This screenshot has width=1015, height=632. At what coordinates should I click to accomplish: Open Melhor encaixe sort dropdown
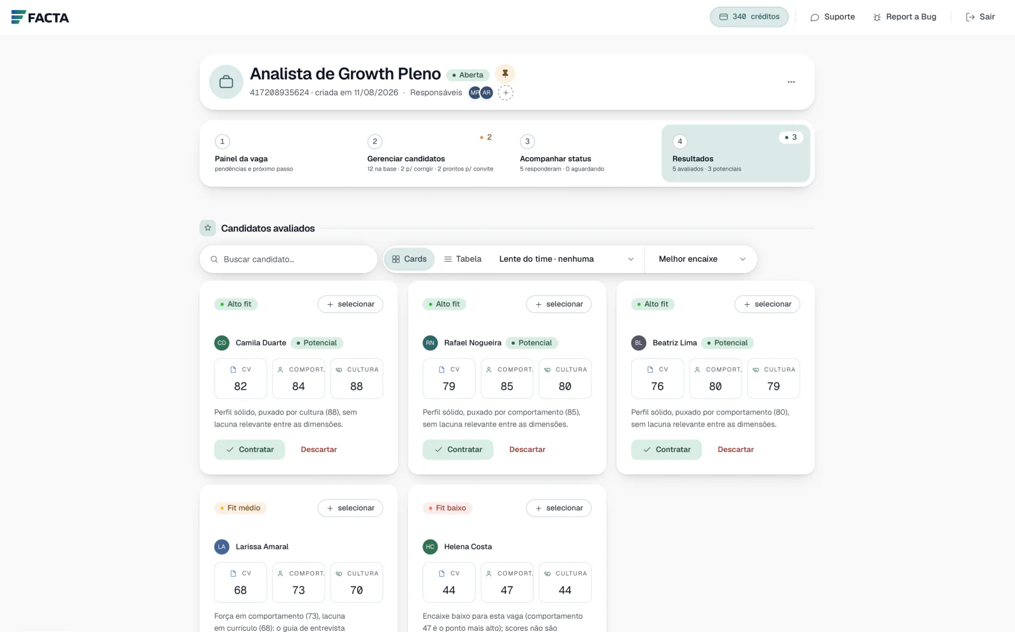(702, 259)
